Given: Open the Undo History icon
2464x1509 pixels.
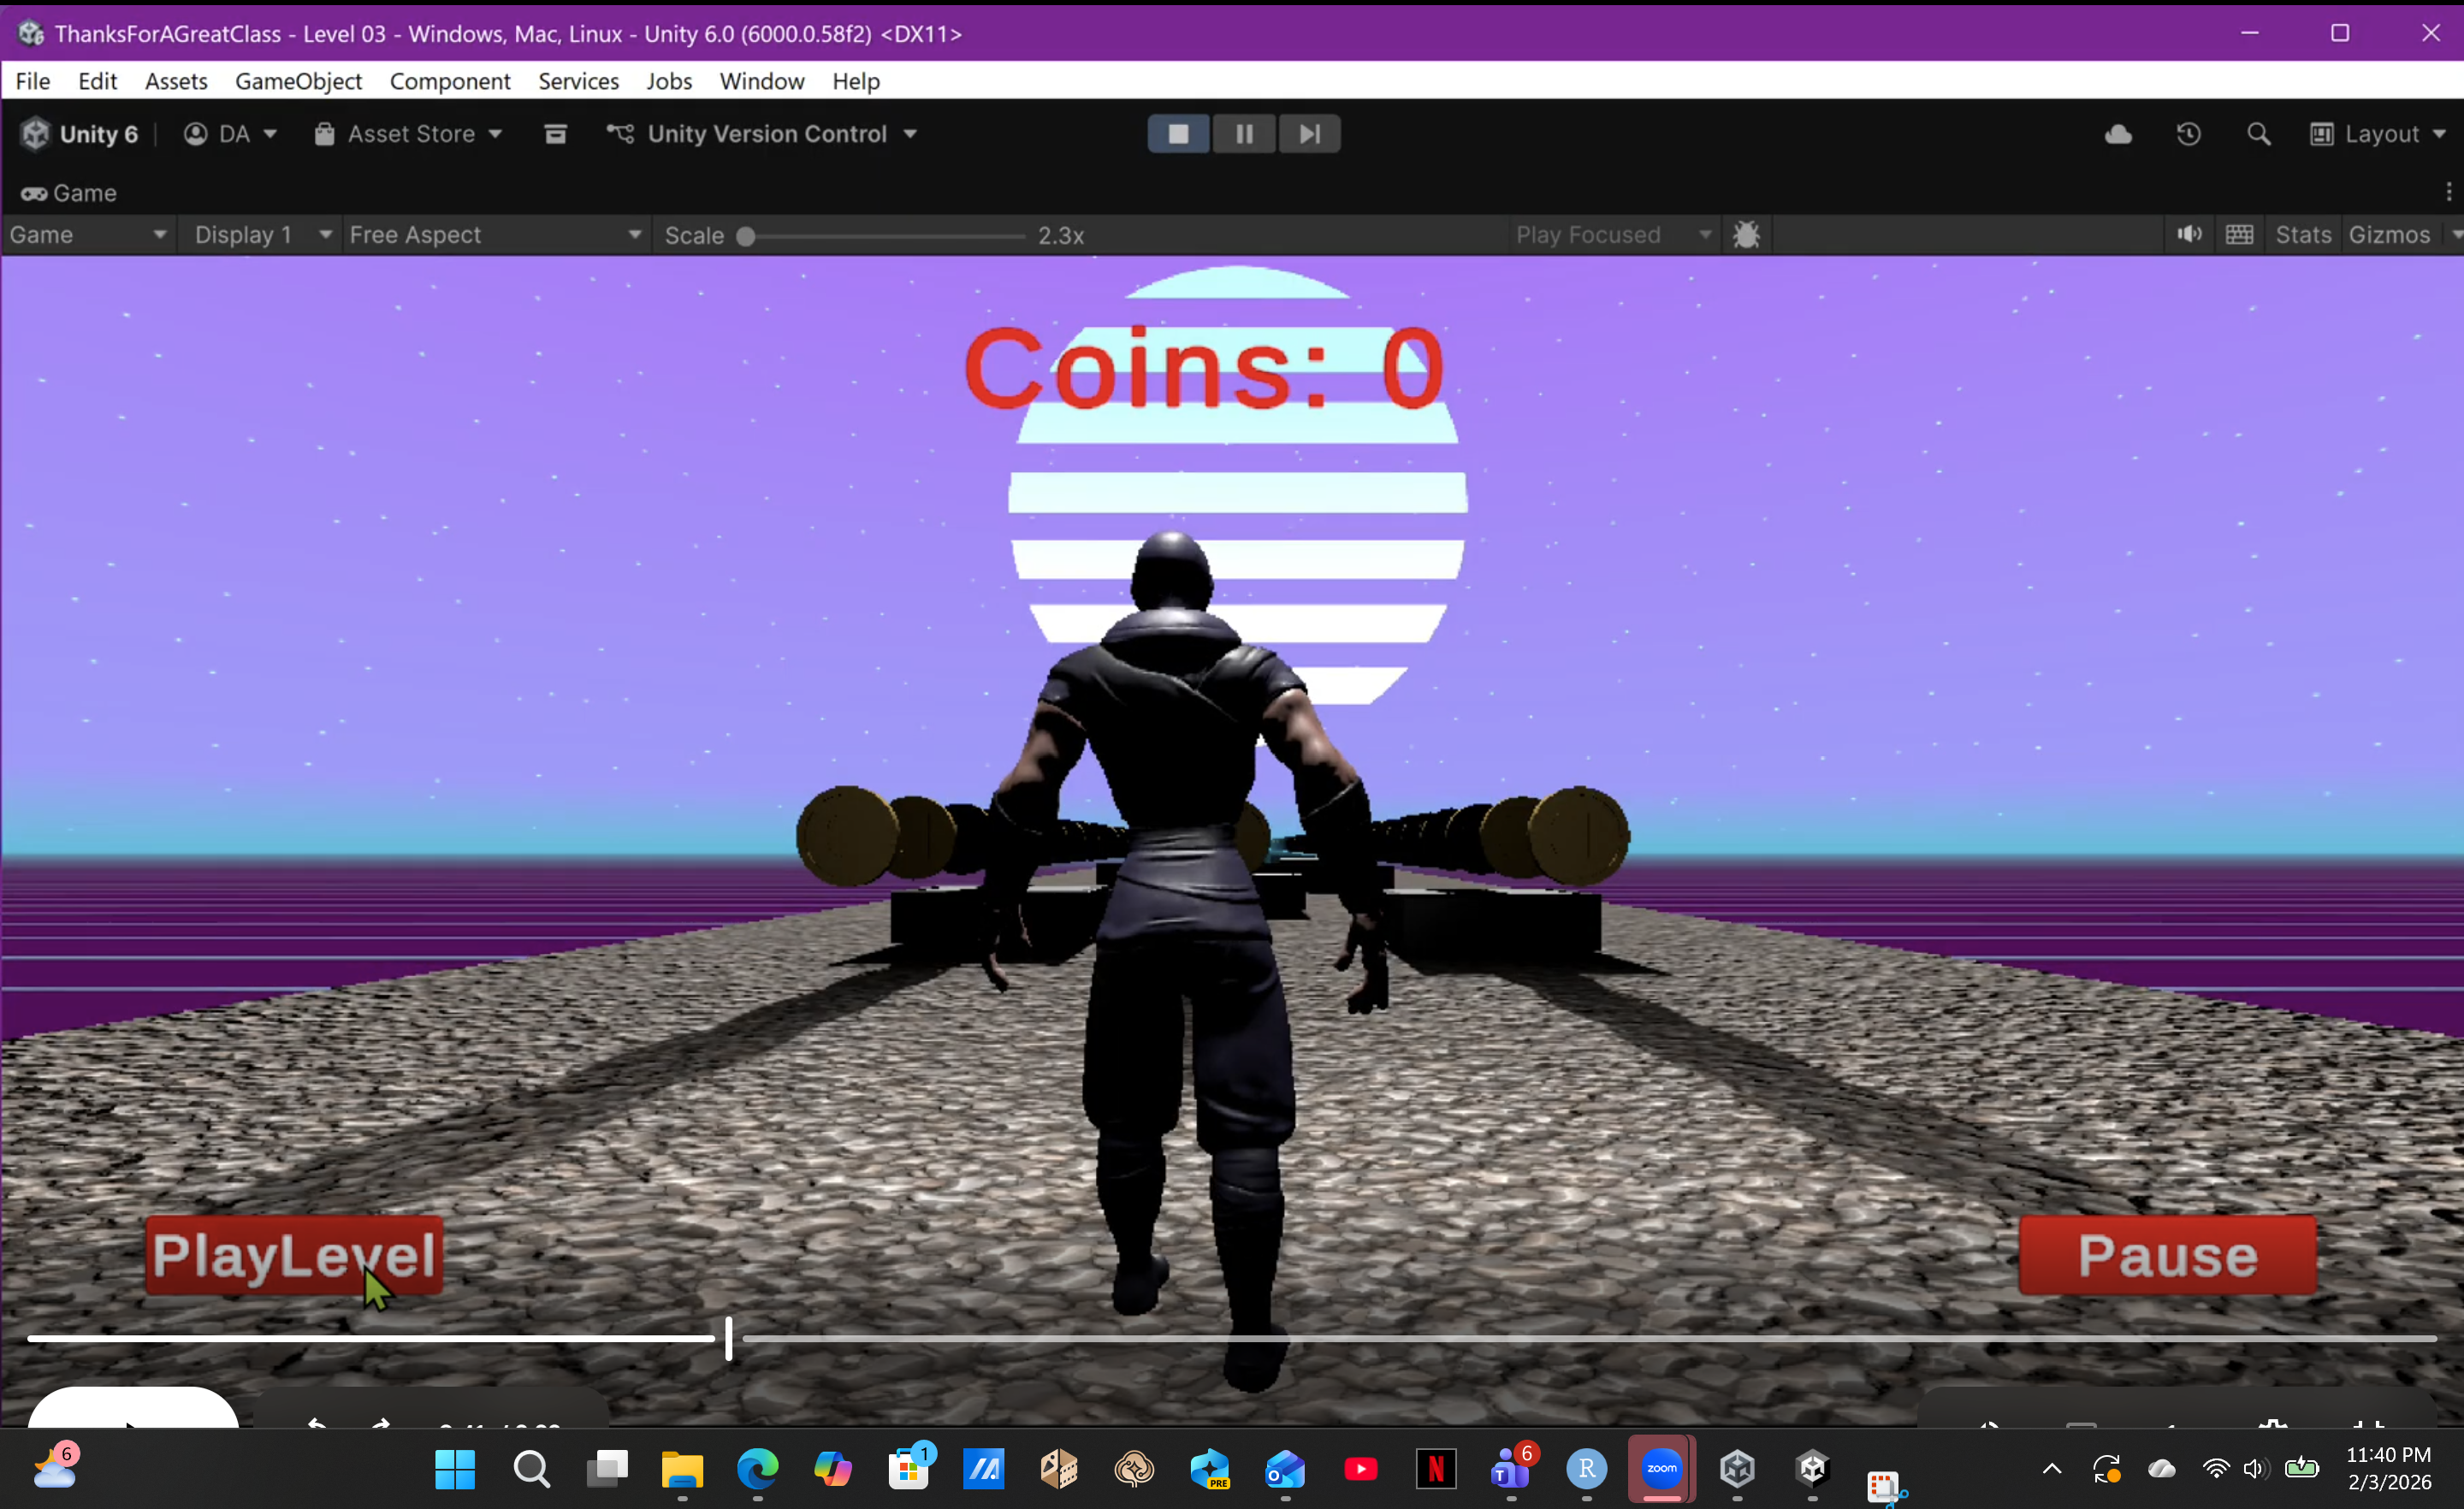Looking at the screenshot, I should [2188, 134].
